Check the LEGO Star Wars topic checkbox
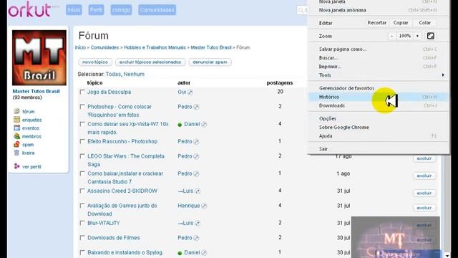 pos(82,156)
